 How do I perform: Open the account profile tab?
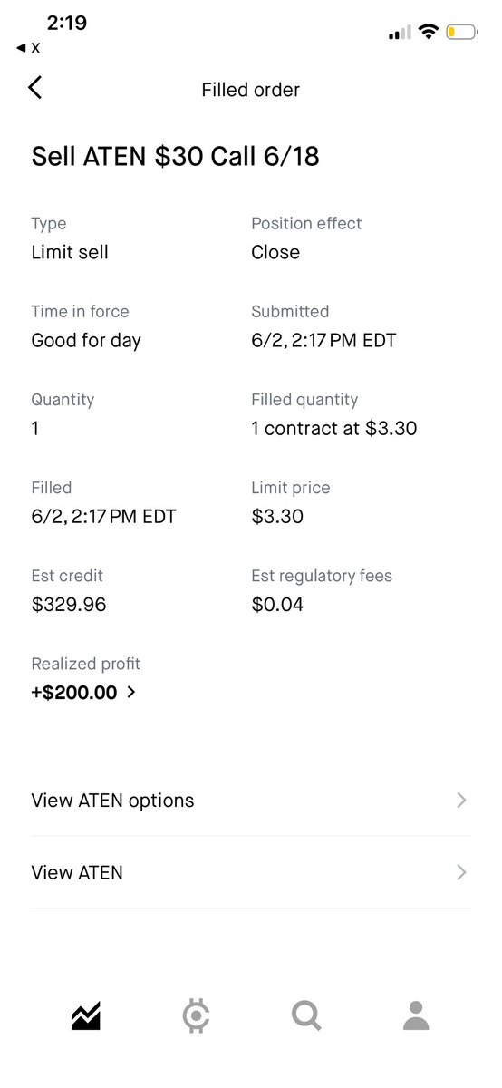[x=416, y=1016]
